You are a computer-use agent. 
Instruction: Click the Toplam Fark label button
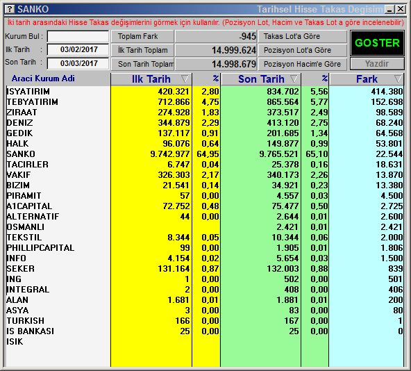(142, 36)
